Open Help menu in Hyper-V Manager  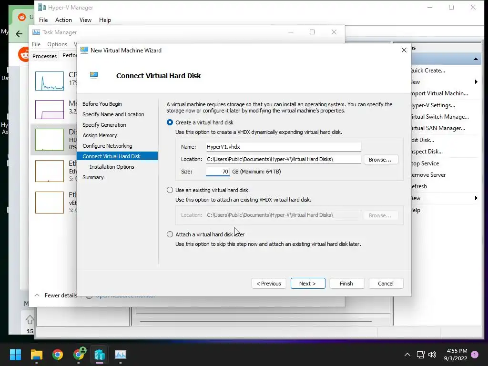click(x=105, y=20)
